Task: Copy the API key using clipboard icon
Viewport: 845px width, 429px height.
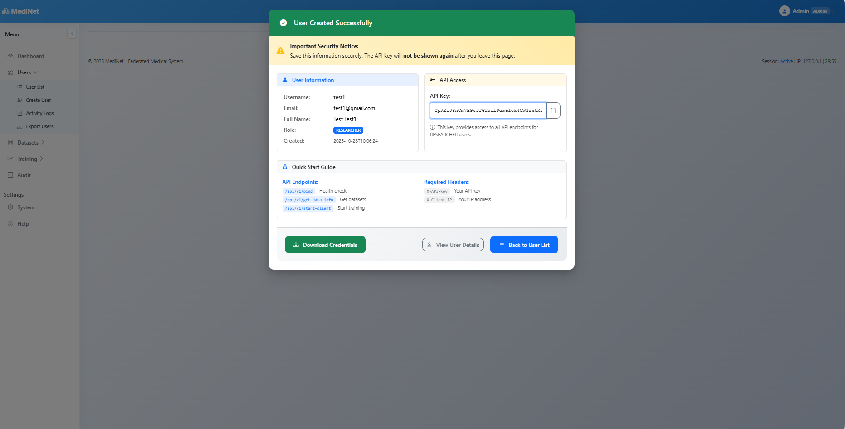Action: click(553, 111)
